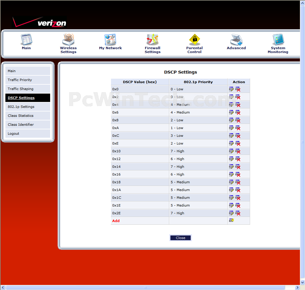Edit the 0x2 DSCP entry
The height and width of the screenshot is (290, 305).
coord(232,97)
